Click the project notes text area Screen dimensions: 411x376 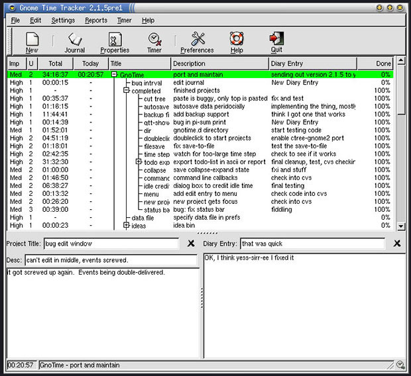click(103, 313)
